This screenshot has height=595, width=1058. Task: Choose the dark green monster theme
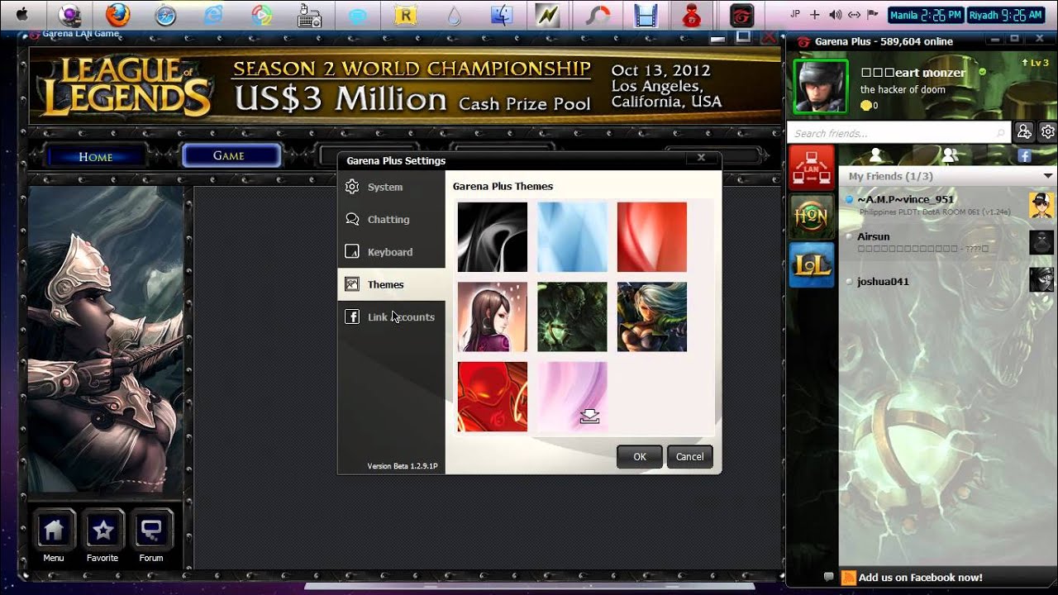pyautogui.click(x=572, y=317)
